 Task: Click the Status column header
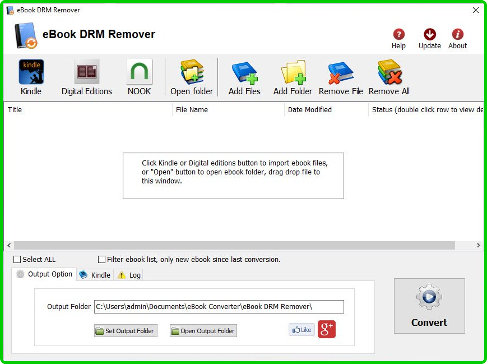tap(426, 110)
